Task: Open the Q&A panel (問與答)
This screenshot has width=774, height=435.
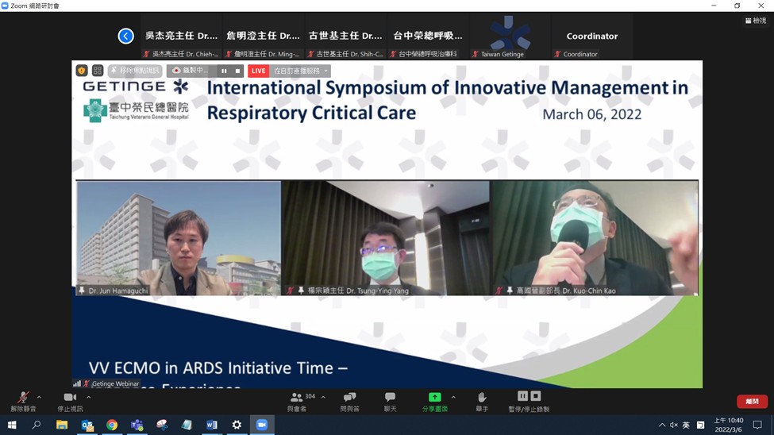Action: pyautogui.click(x=350, y=402)
